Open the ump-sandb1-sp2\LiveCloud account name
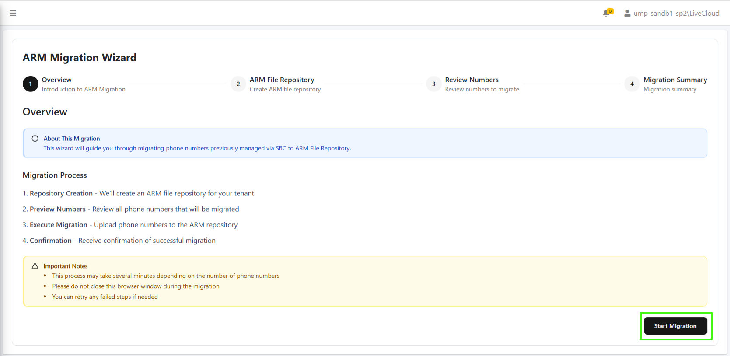The width and height of the screenshot is (730, 356). (x=676, y=13)
